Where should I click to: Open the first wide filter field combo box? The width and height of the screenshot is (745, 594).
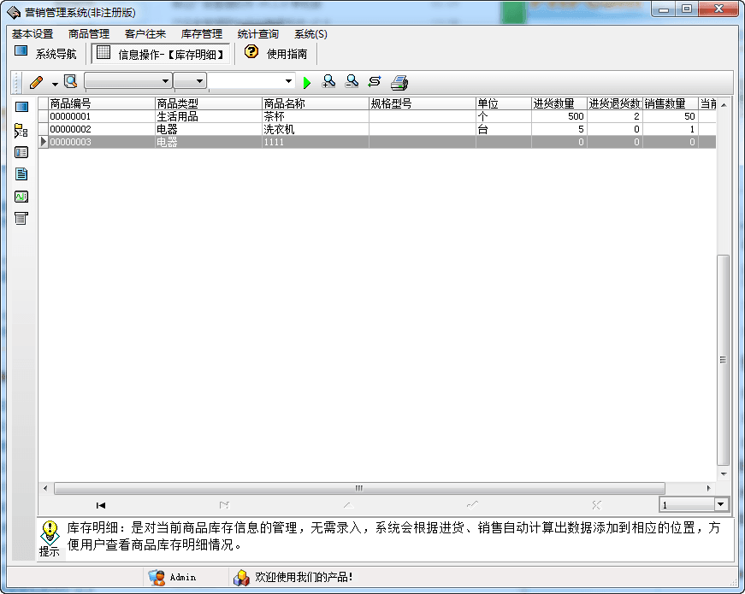[x=127, y=81]
